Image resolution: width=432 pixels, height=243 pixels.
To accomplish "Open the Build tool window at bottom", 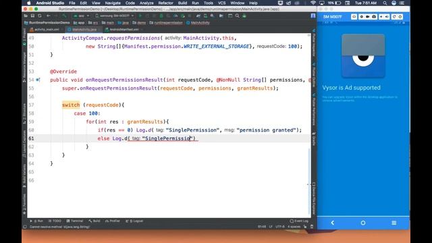I will tap(94, 221).
